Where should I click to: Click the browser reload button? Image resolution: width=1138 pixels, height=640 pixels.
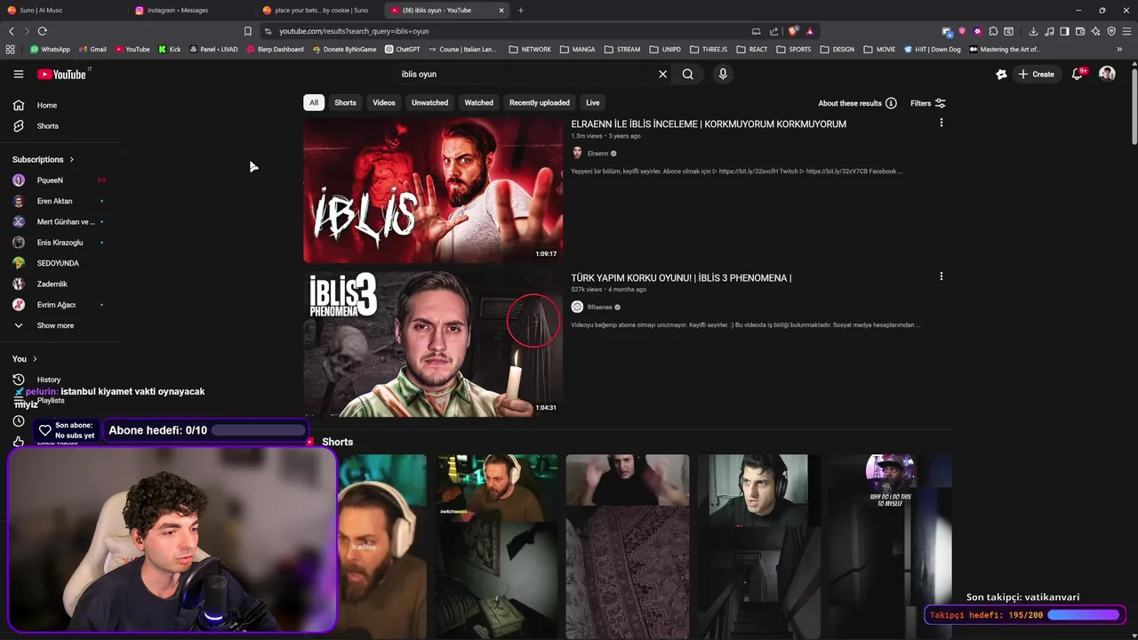(x=42, y=31)
